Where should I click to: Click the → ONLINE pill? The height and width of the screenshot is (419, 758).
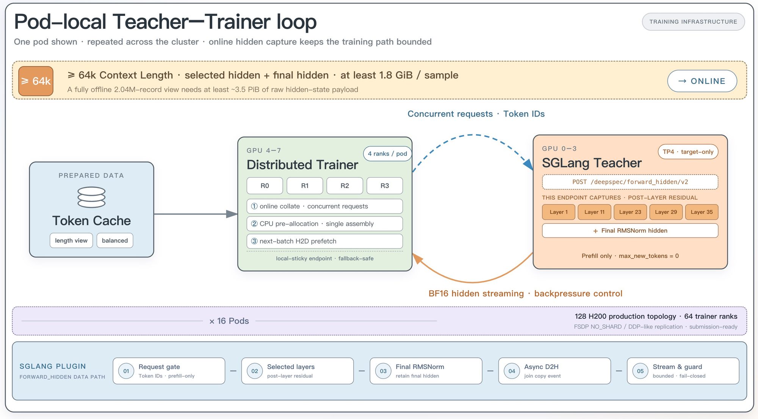pos(702,81)
